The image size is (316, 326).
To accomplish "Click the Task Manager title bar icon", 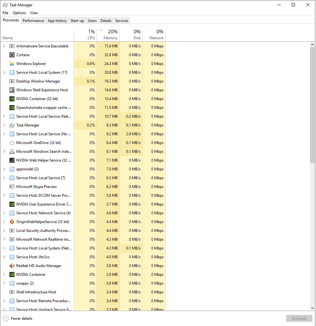I will pyautogui.click(x=5, y=5).
